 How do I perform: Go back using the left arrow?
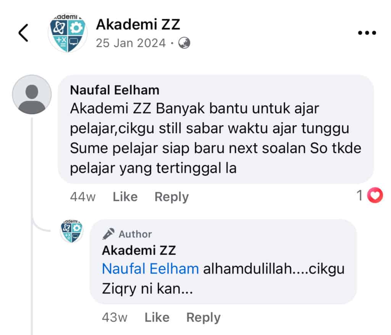23,33
